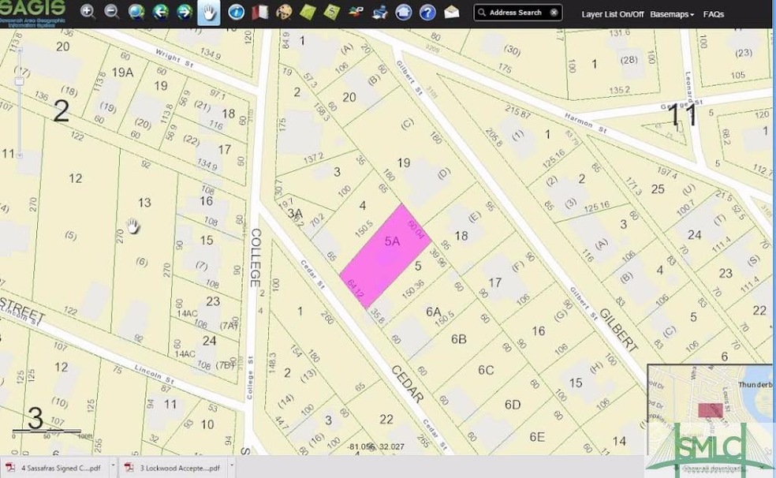This screenshot has height=478, width=776.
Task: Activate the pan hand tool
Action: point(209,13)
